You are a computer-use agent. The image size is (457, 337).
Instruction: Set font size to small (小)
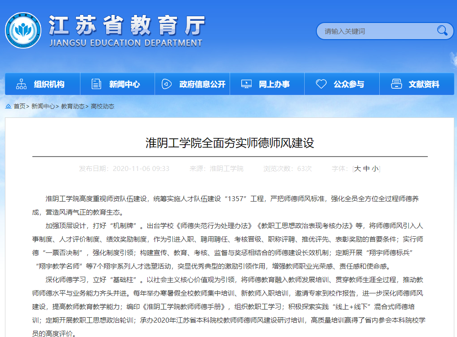(375, 169)
